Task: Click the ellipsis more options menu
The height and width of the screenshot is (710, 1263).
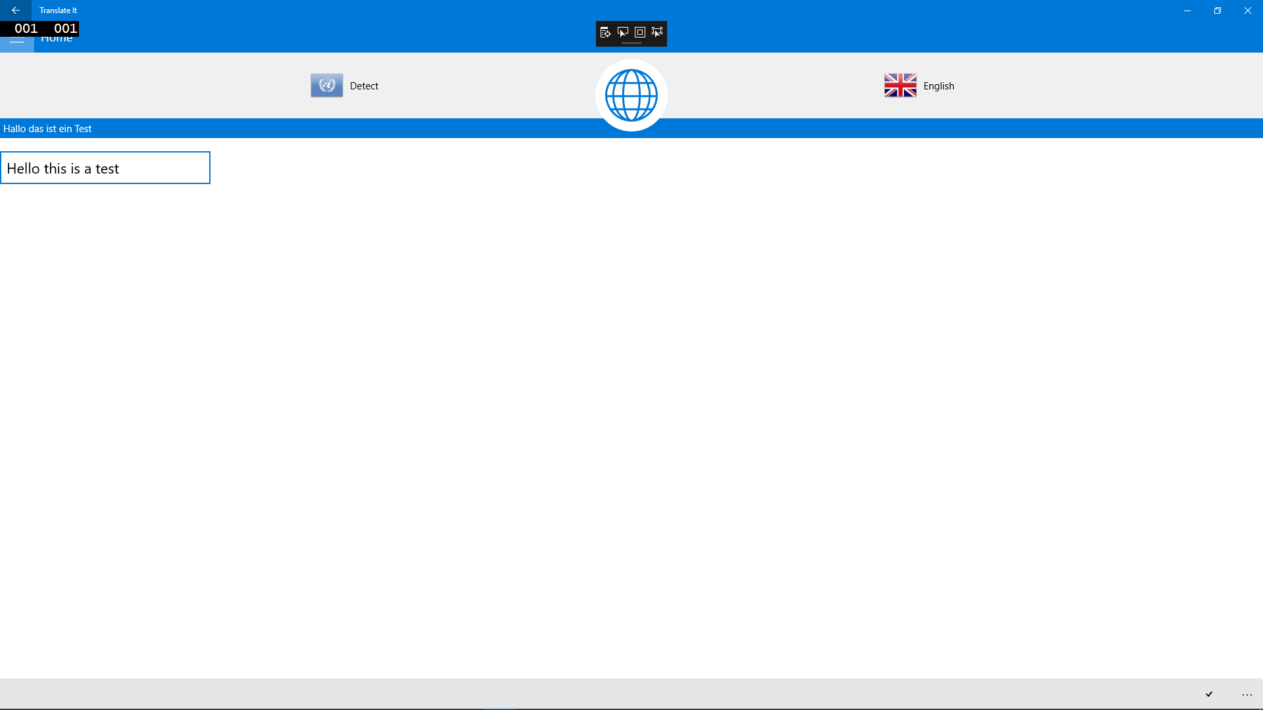Action: point(1247,694)
